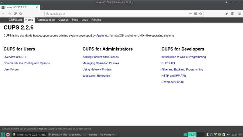243x137 pixels.
Task: Go to the Firefox home page icon
Action: click(x=21, y=14)
